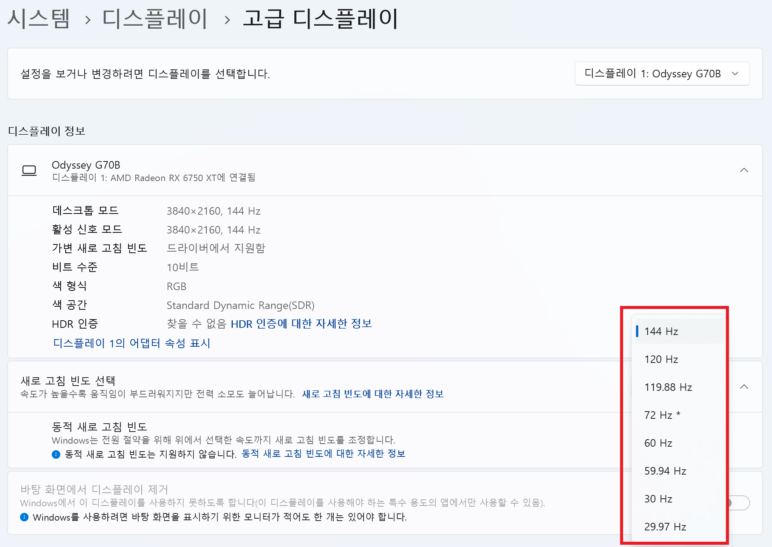Pick 29.97 Hz refresh rate
Screen dimensions: 772x547
tap(679, 527)
